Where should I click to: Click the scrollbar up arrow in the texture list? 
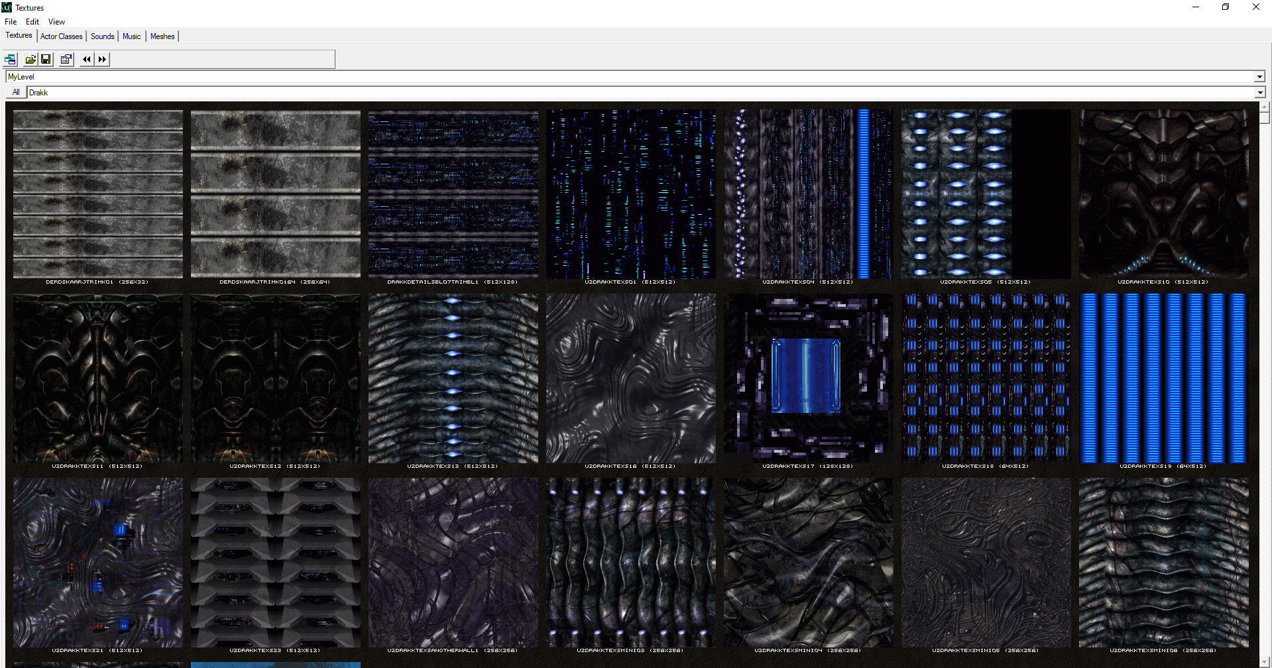(1265, 107)
